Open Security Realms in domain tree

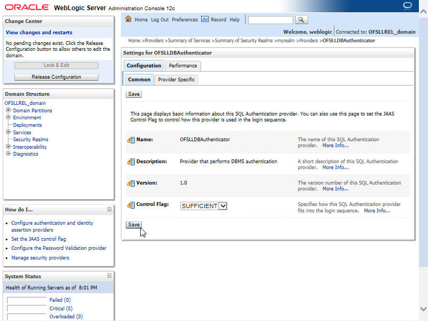click(x=31, y=140)
